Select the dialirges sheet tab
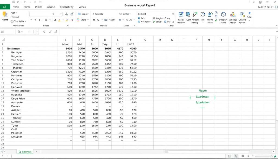The height and width of the screenshot is (159, 278). (25, 152)
